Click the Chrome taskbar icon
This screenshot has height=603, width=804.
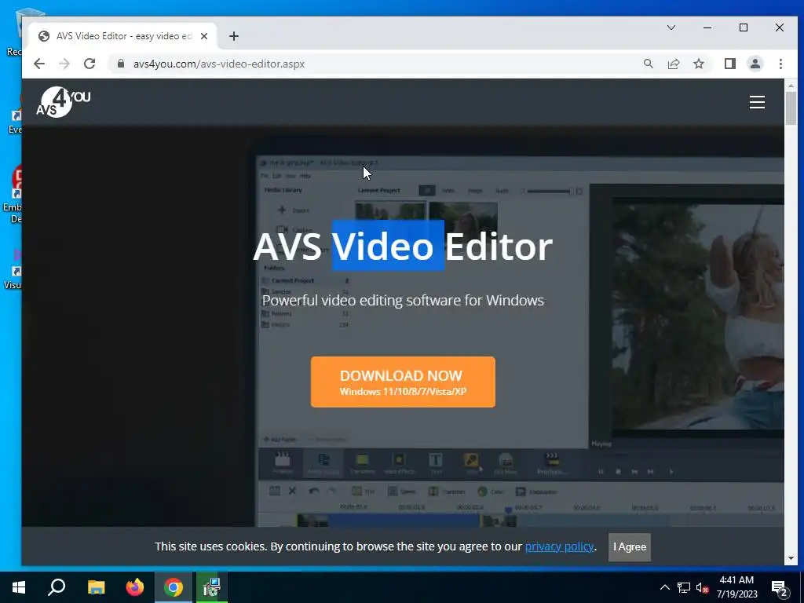(x=174, y=587)
